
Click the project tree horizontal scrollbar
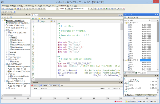(13, 95)
